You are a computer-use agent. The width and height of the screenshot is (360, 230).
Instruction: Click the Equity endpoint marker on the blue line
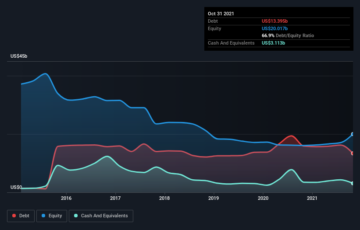[x=353, y=134]
